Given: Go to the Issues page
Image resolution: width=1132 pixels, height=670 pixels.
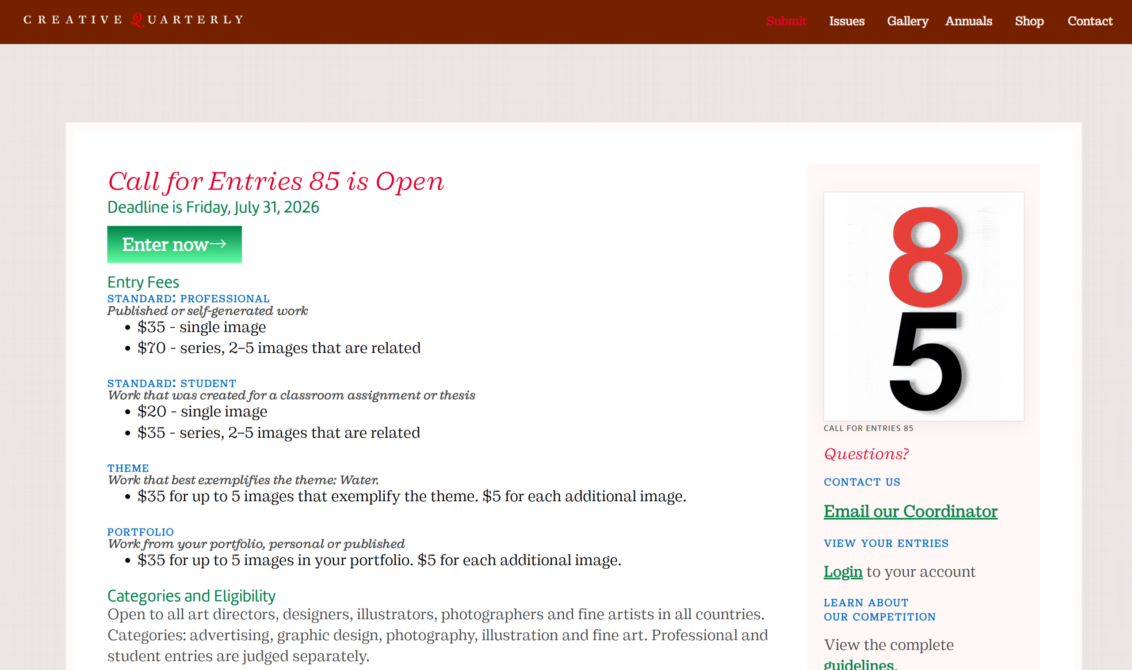Looking at the screenshot, I should [846, 21].
